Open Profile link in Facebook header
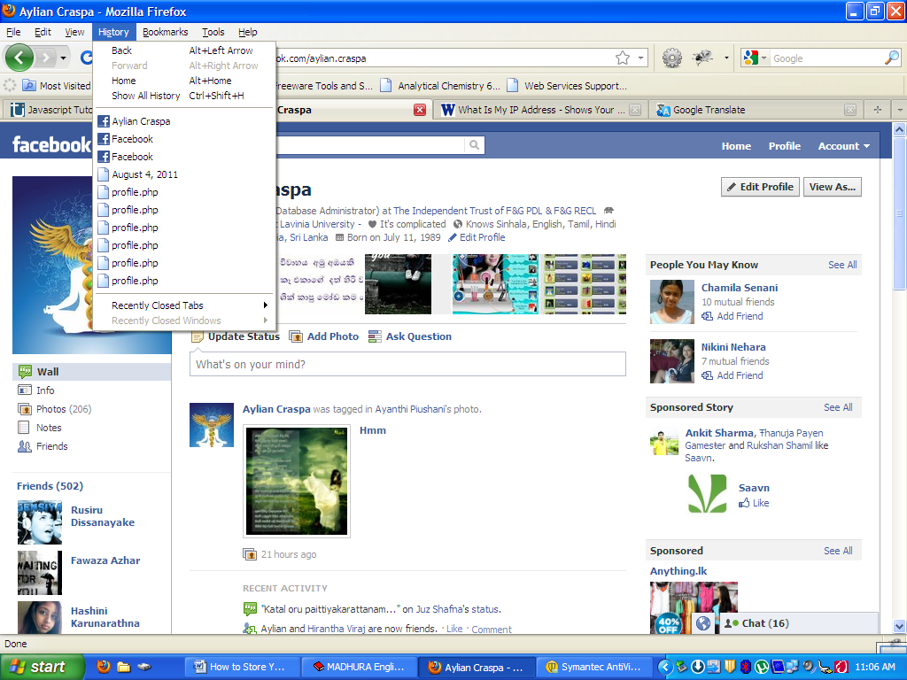The image size is (907, 680). point(785,146)
